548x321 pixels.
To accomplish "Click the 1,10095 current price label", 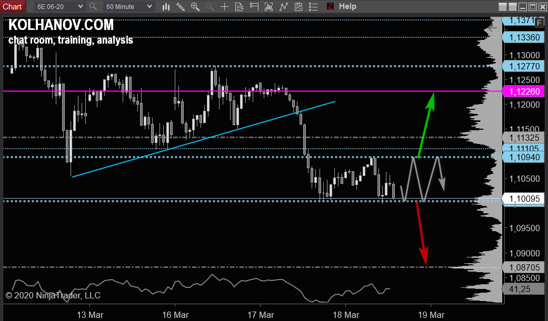I will [524, 199].
